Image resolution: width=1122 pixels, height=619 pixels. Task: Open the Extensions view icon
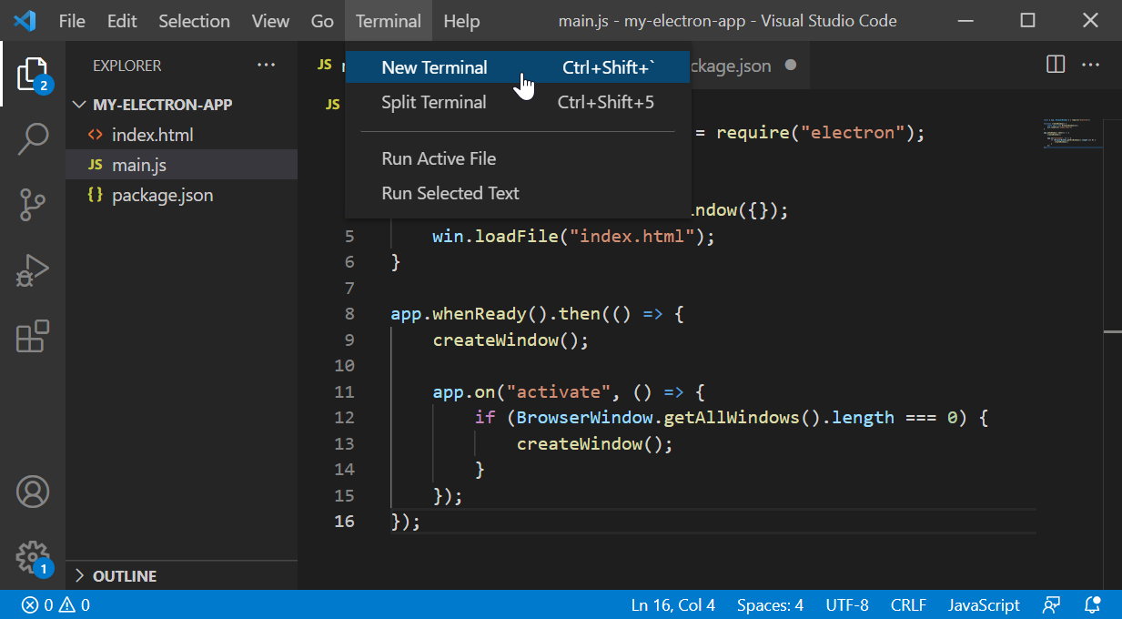click(x=33, y=336)
